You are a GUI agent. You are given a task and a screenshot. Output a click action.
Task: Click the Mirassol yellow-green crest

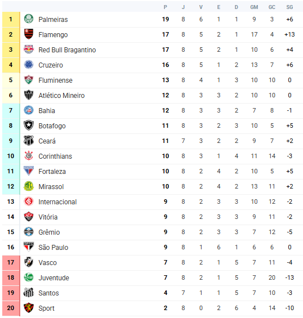click(x=29, y=186)
